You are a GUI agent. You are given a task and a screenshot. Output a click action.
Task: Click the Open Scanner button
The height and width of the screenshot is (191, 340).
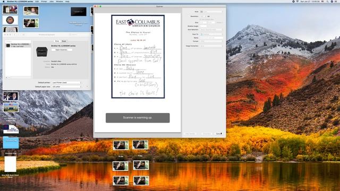click(x=62, y=50)
